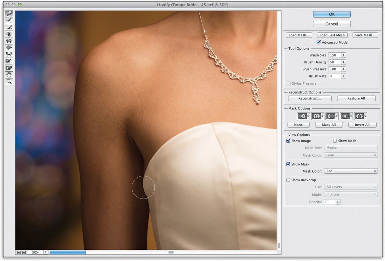This screenshot has width=385, height=261.
Task: Uncheck Show Mask
Action: coord(288,164)
